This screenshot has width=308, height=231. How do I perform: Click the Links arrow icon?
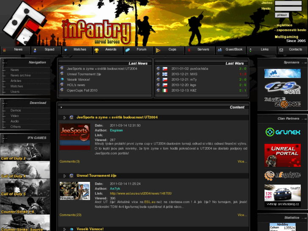click(250, 50)
